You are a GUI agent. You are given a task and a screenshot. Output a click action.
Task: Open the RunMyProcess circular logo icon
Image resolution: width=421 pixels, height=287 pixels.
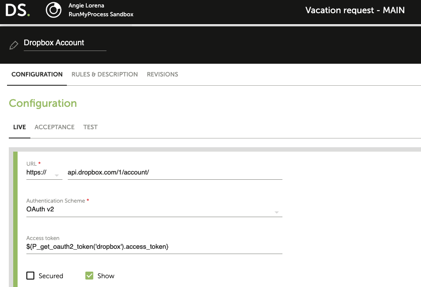[53, 10]
